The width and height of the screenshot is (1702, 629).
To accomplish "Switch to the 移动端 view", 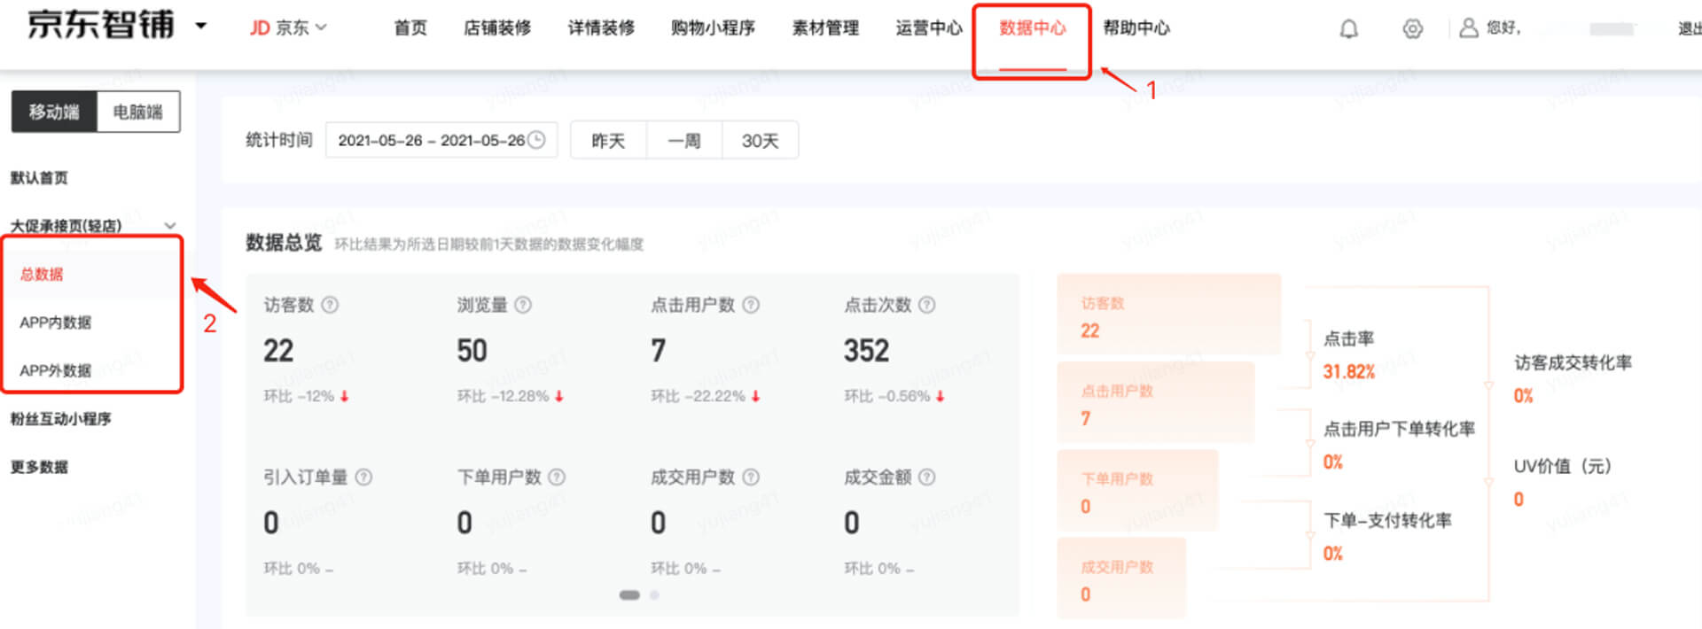I will (x=54, y=112).
